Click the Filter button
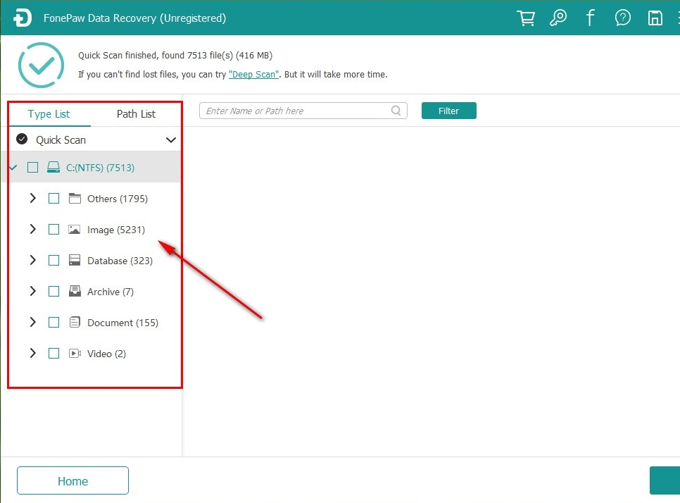680x503 pixels. 449,111
